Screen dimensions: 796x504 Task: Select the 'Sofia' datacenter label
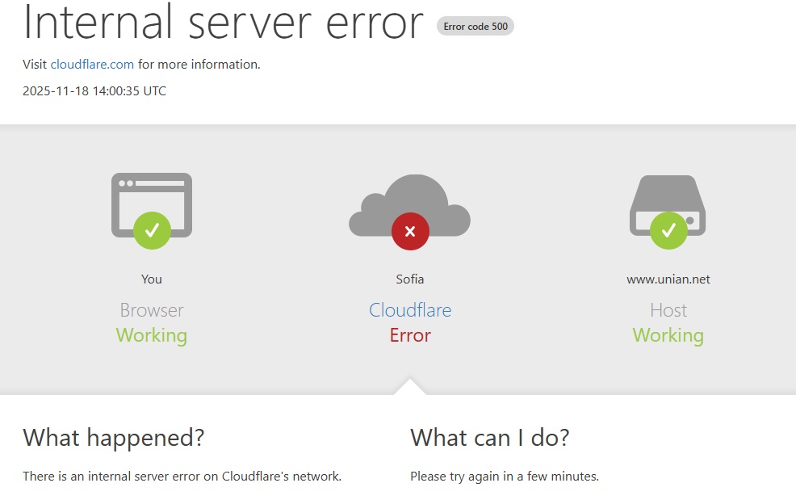tap(409, 279)
